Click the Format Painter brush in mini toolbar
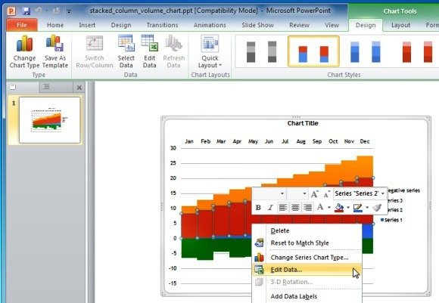 pos(377,207)
